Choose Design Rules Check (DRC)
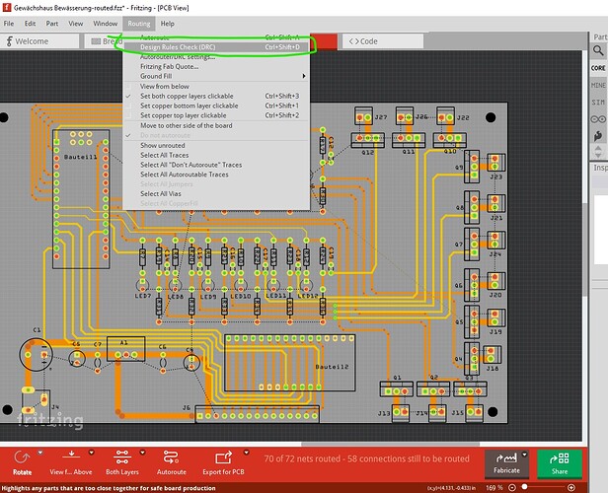Image resolution: width=608 pixels, height=493 pixels. pos(216,47)
